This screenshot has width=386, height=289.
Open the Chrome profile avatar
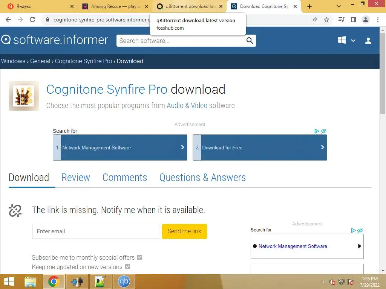366,20
